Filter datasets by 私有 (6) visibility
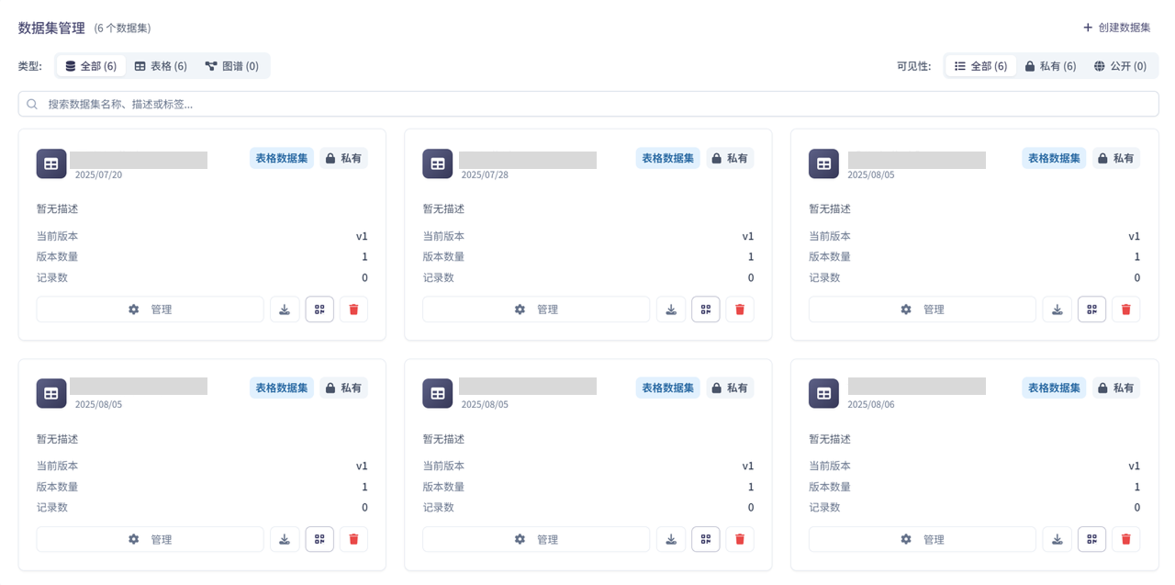This screenshot has height=585, width=1175. coord(1049,65)
